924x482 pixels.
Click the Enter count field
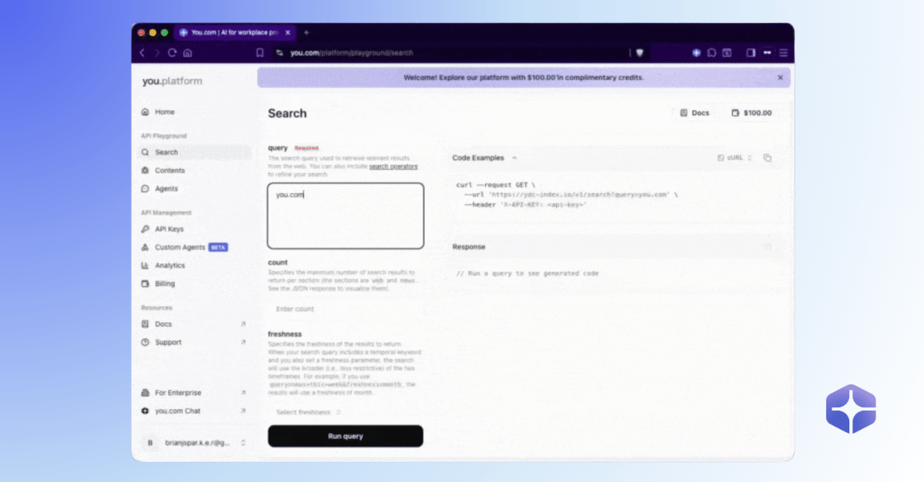[346, 309]
